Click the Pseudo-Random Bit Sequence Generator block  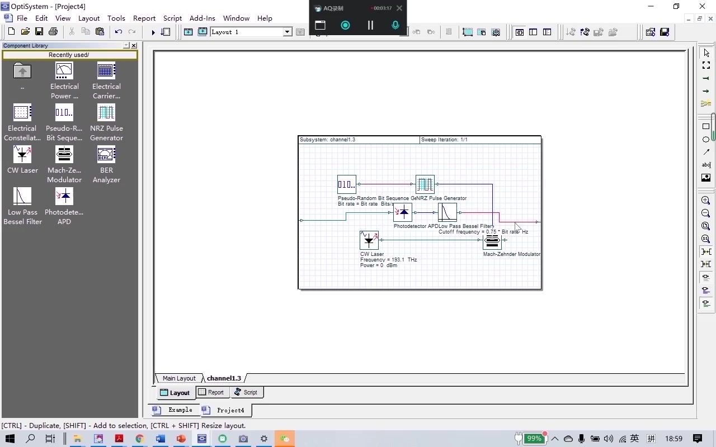347,184
